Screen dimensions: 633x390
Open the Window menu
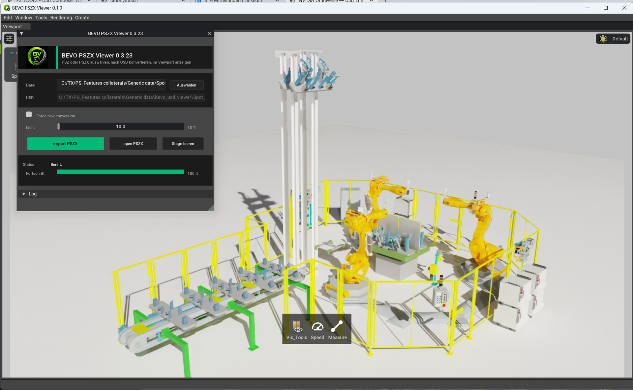(24, 18)
